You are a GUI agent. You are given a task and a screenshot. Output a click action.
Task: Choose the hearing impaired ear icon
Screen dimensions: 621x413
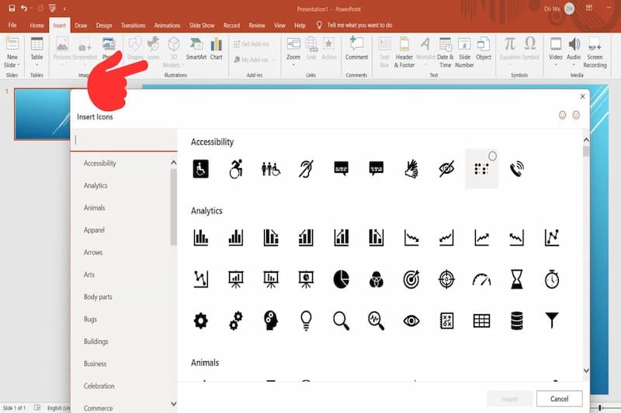point(306,169)
